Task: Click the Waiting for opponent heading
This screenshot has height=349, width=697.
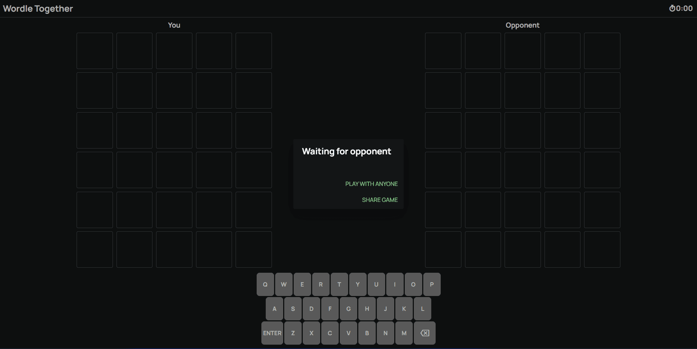Action: (x=346, y=151)
